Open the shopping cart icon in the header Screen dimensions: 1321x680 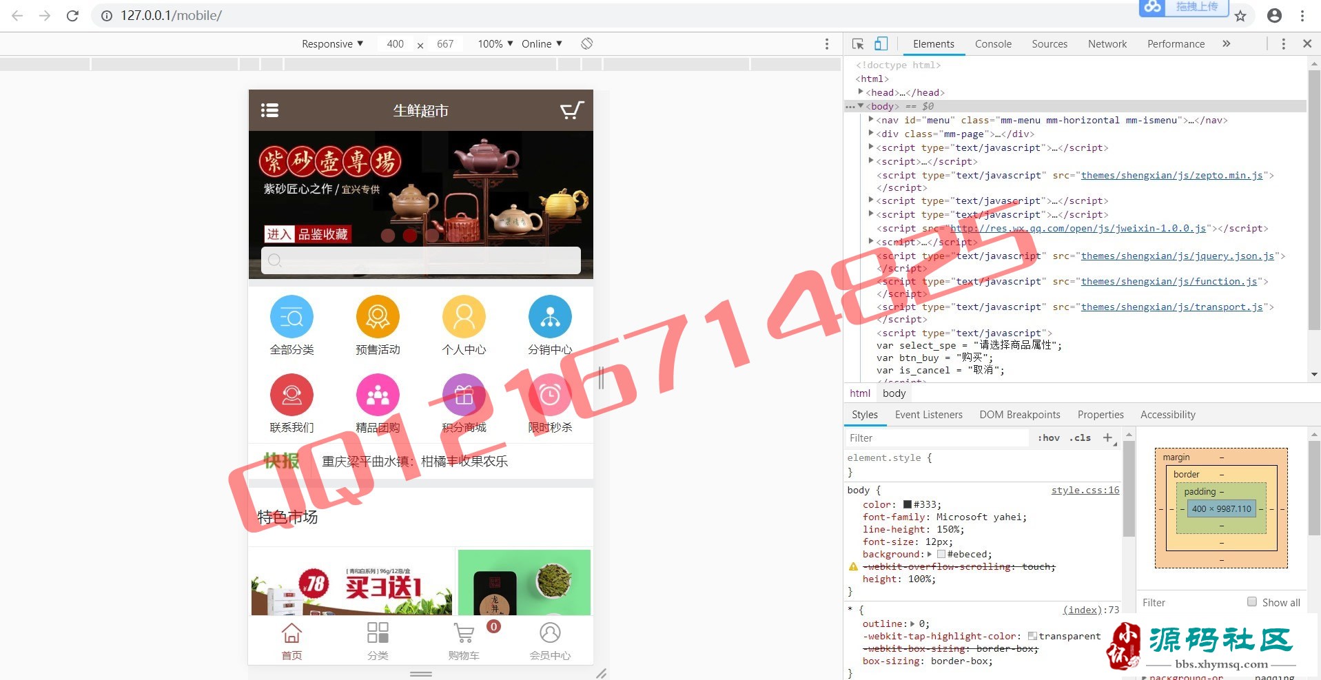[571, 110]
